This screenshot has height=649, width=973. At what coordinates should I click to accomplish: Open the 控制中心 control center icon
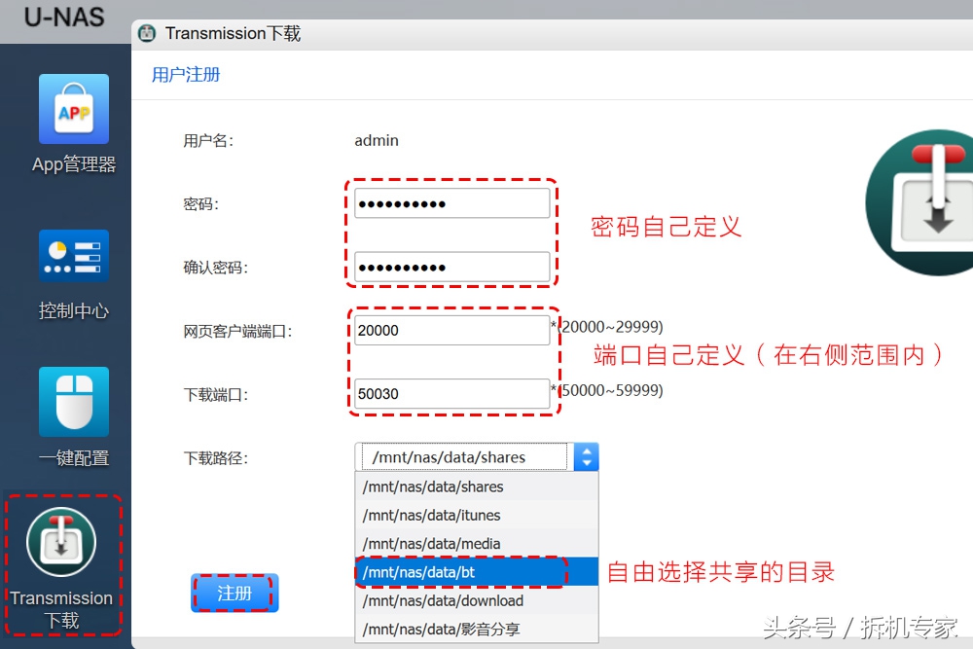tap(74, 256)
